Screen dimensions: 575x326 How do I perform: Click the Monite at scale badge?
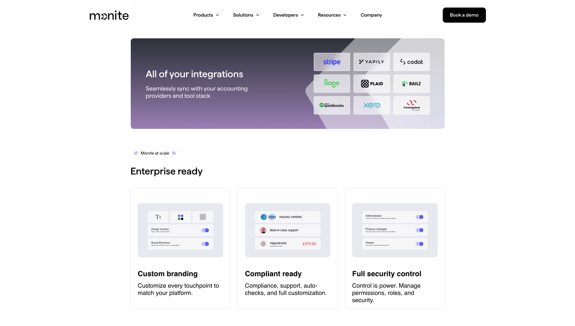tap(155, 153)
